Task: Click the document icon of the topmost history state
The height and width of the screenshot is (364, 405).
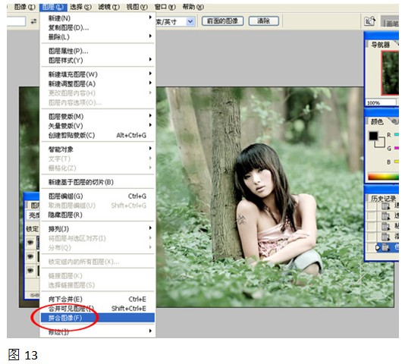Action: point(385,206)
